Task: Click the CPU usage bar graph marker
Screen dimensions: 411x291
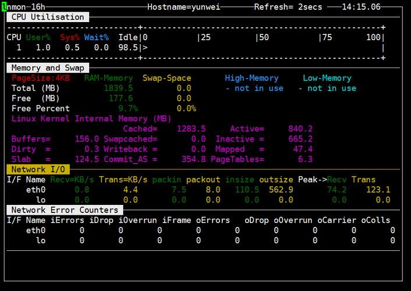Action: pos(145,48)
